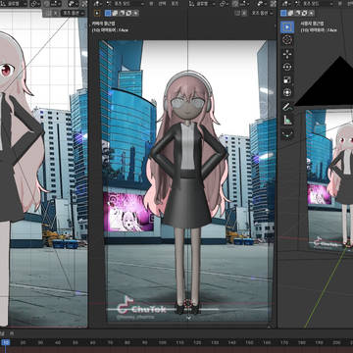Viewport: 353px width, 353px height.
Task: Toggle proportional editing in middle viewport header
Action: point(261,4)
